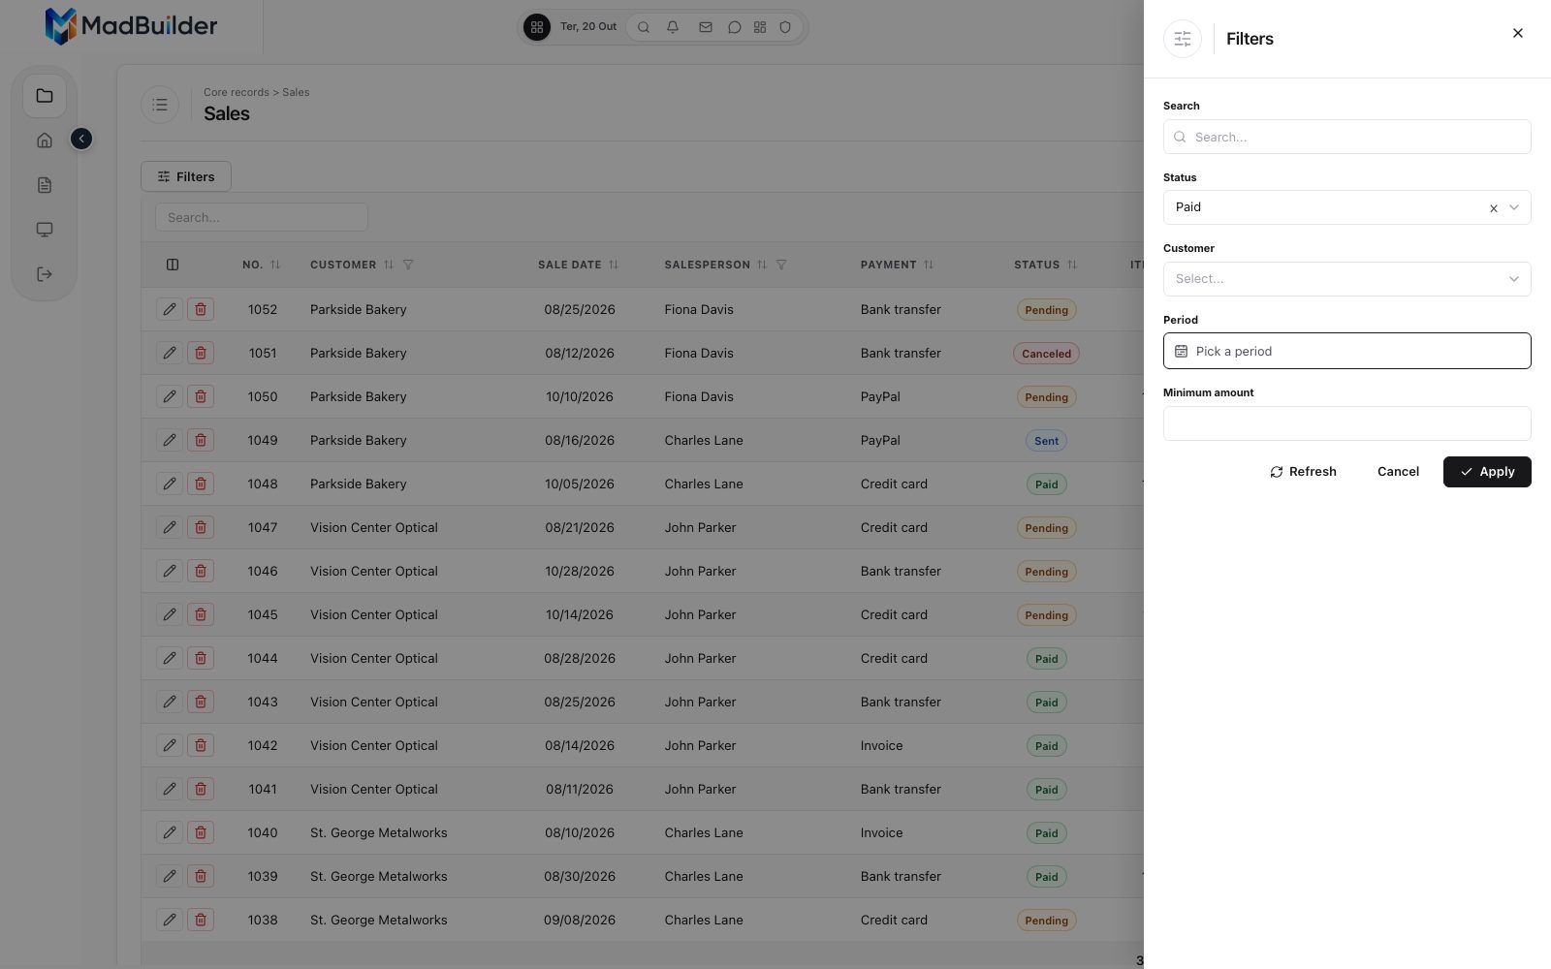Open notifications bell in top bar
Screen dimensions: 1551x969
pos(673,27)
